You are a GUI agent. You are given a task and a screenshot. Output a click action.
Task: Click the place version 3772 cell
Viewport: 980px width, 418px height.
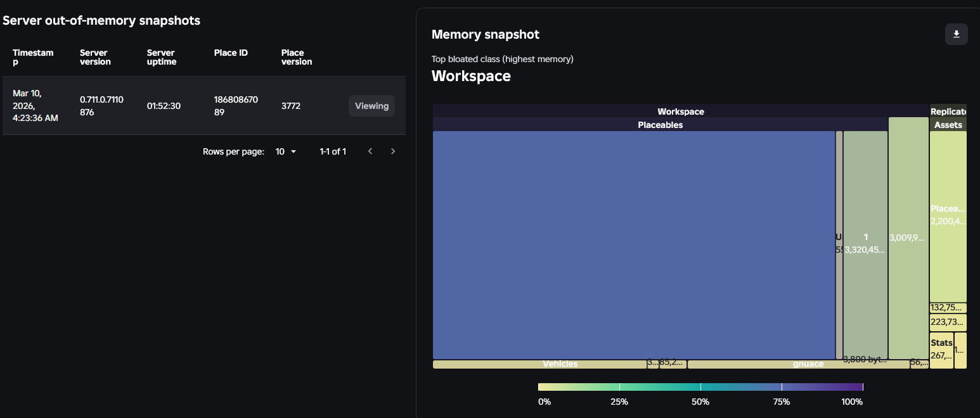coord(291,106)
